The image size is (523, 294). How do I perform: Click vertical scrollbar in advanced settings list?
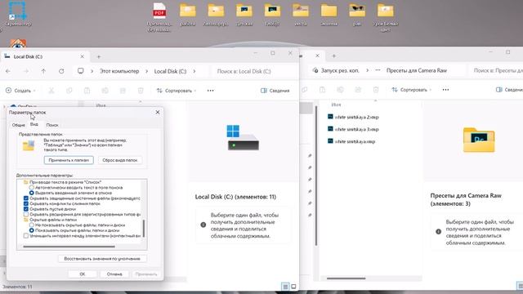pos(144,229)
